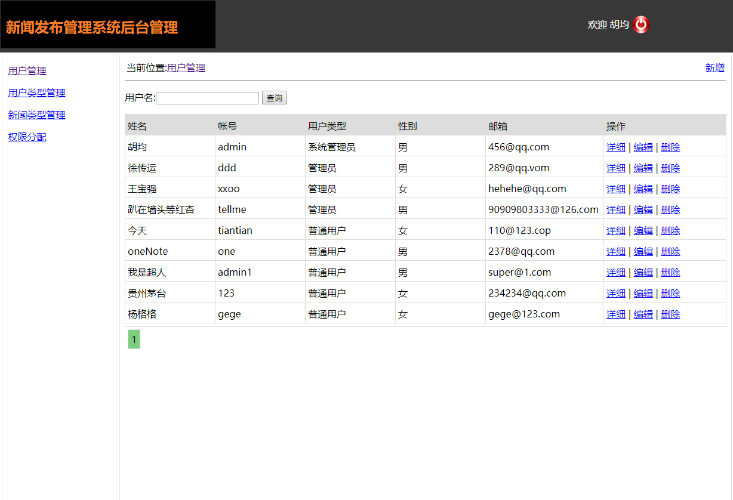Click the red power logout icon
This screenshot has width=733, height=500.
(x=640, y=24)
